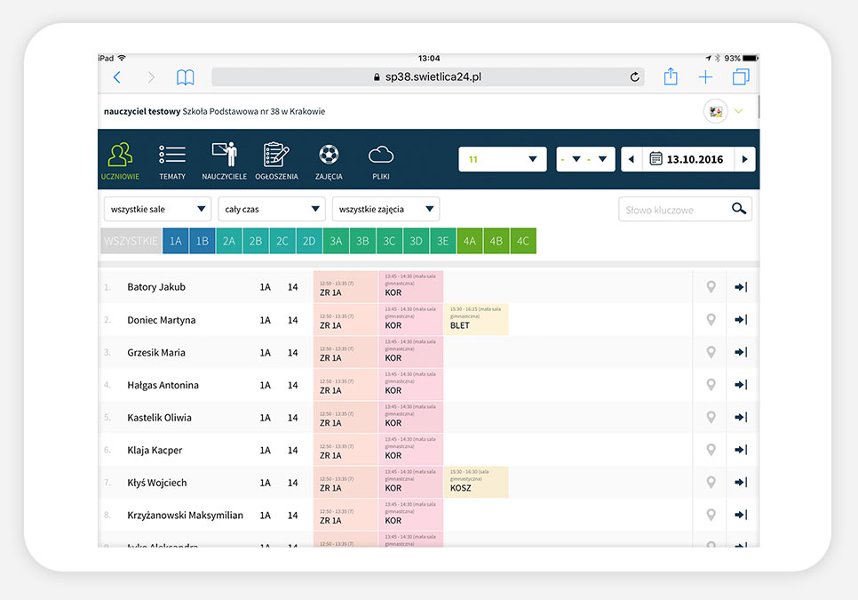The width and height of the screenshot is (858, 600).
Task: Expand the user menu chevron
Action: coord(739,111)
